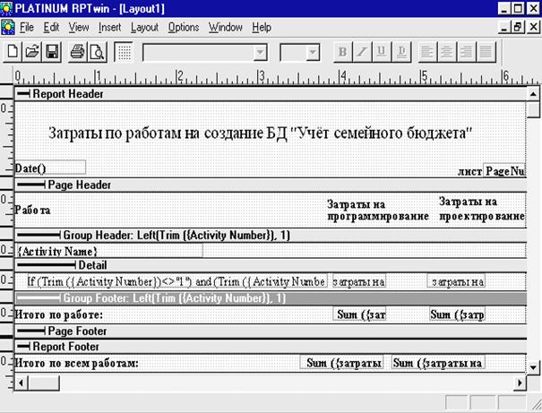Click the horizontal scrollbar right arrow

(x=520, y=383)
